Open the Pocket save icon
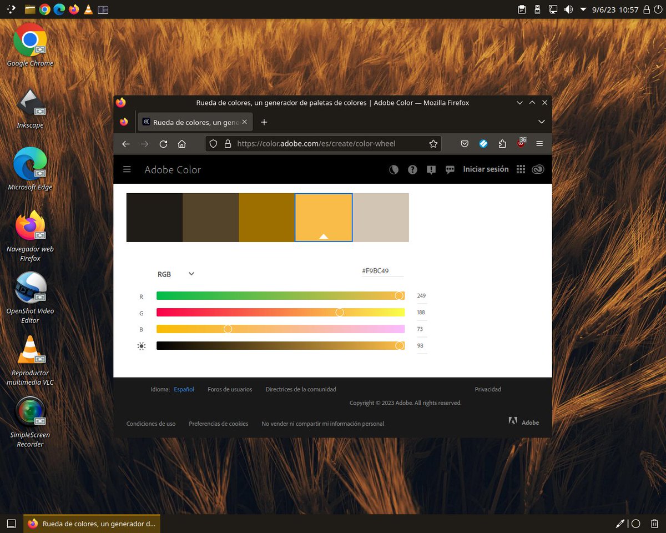 pyautogui.click(x=464, y=144)
